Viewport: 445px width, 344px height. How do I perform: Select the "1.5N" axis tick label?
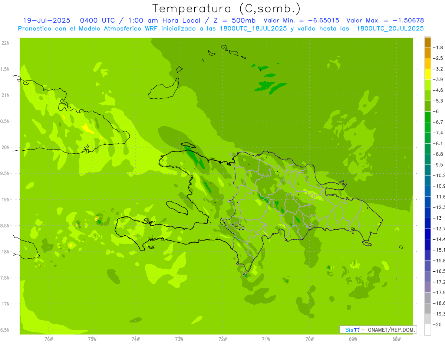coord(6,69)
